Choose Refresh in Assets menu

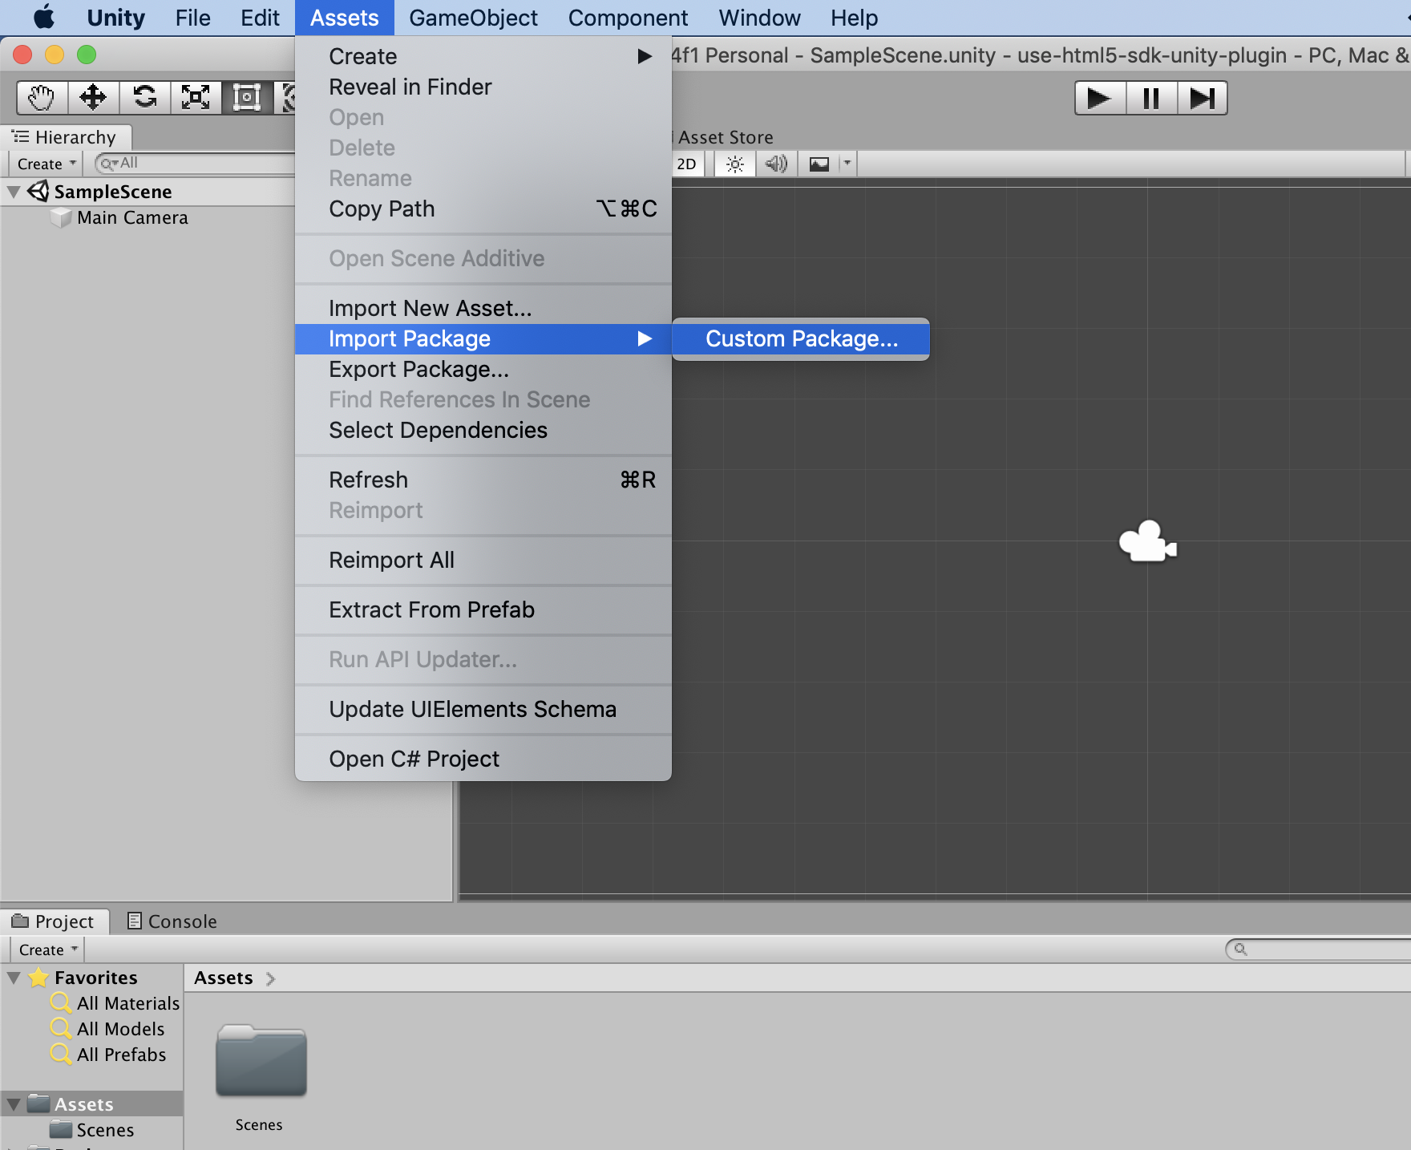pos(483,480)
